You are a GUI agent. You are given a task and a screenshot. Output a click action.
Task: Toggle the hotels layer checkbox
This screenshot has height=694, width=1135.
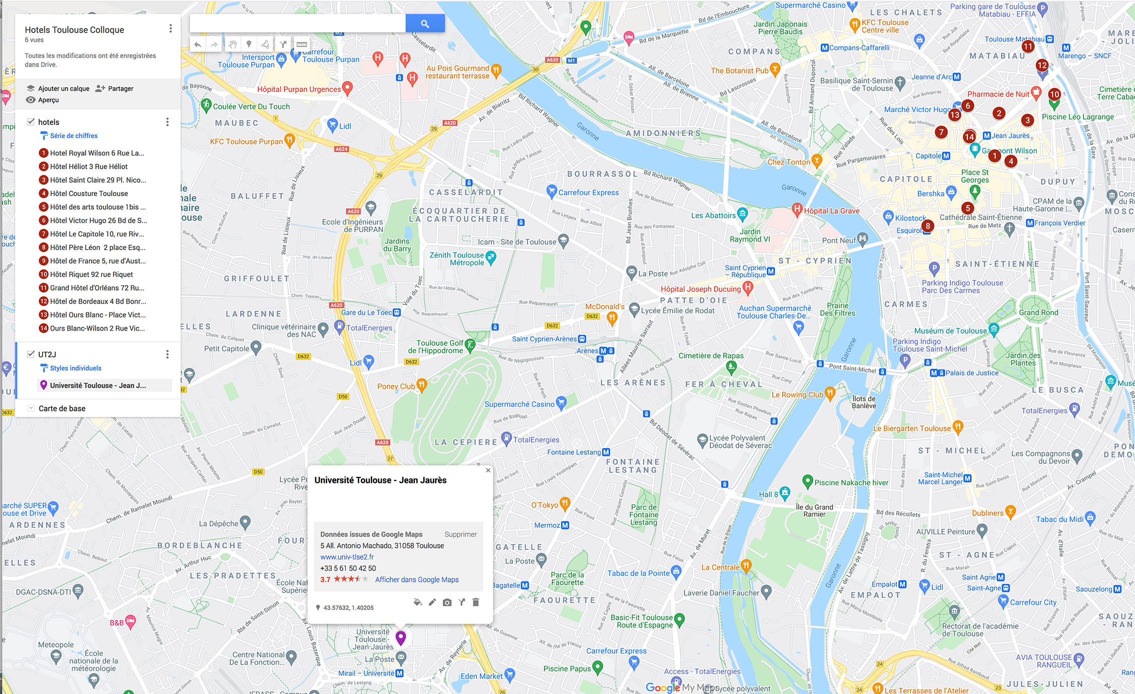pyautogui.click(x=31, y=122)
